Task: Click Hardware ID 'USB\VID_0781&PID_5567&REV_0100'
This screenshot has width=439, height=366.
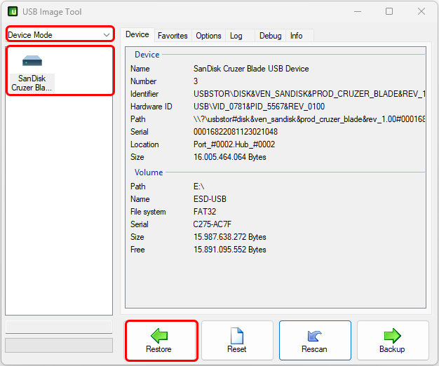Action: pos(259,107)
